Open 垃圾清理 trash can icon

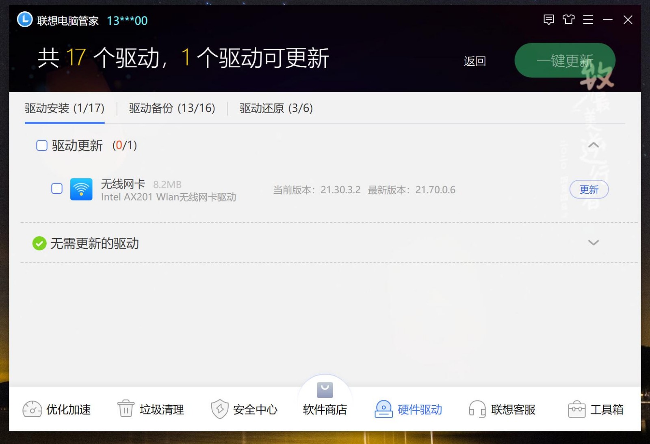pyautogui.click(x=126, y=408)
